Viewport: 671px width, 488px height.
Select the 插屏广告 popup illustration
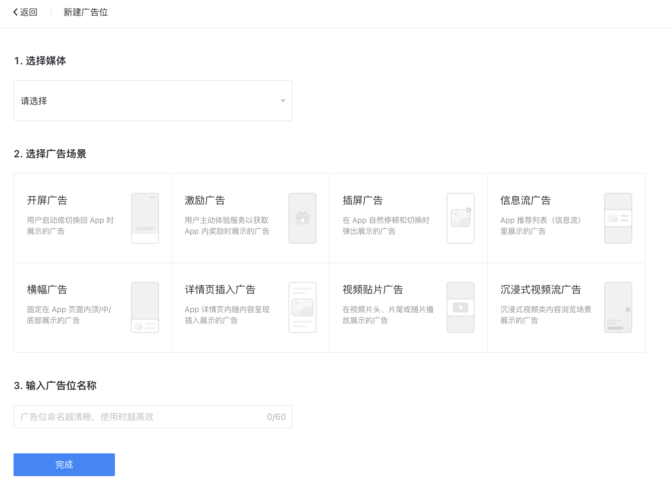(x=461, y=218)
